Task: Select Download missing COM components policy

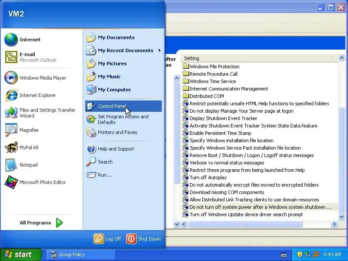Action: tap(223, 192)
